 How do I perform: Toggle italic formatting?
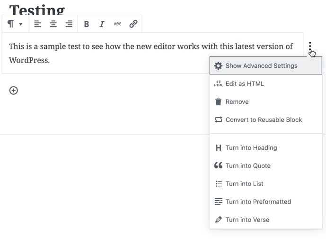pyautogui.click(x=102, y=24)
